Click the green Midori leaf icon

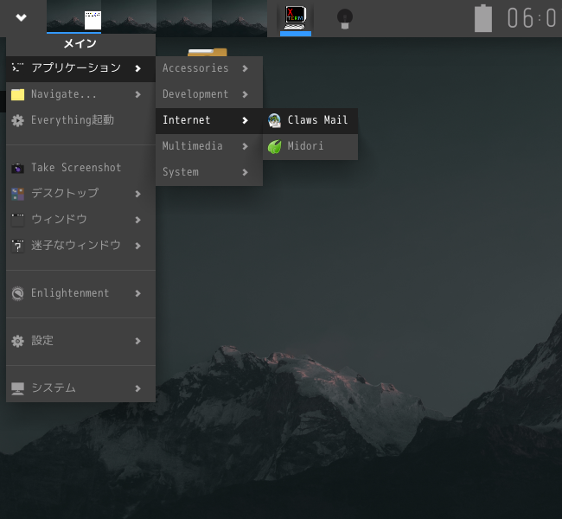pos(275,147)
